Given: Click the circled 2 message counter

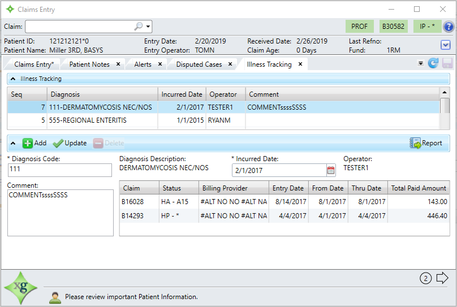Looking at the screenshot, I should click(425, 279).
